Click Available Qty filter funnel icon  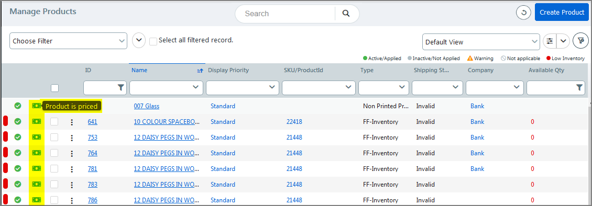point(579,87)
